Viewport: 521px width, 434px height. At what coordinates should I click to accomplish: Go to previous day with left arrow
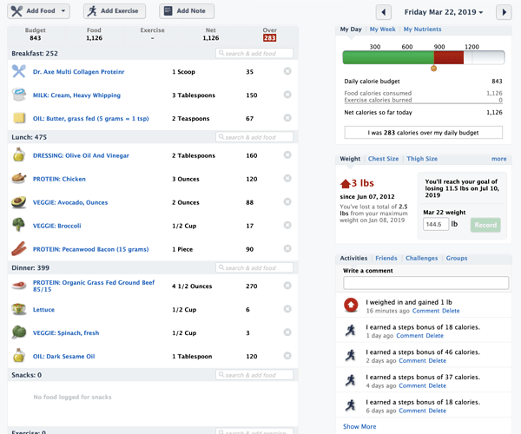[384, 12]
